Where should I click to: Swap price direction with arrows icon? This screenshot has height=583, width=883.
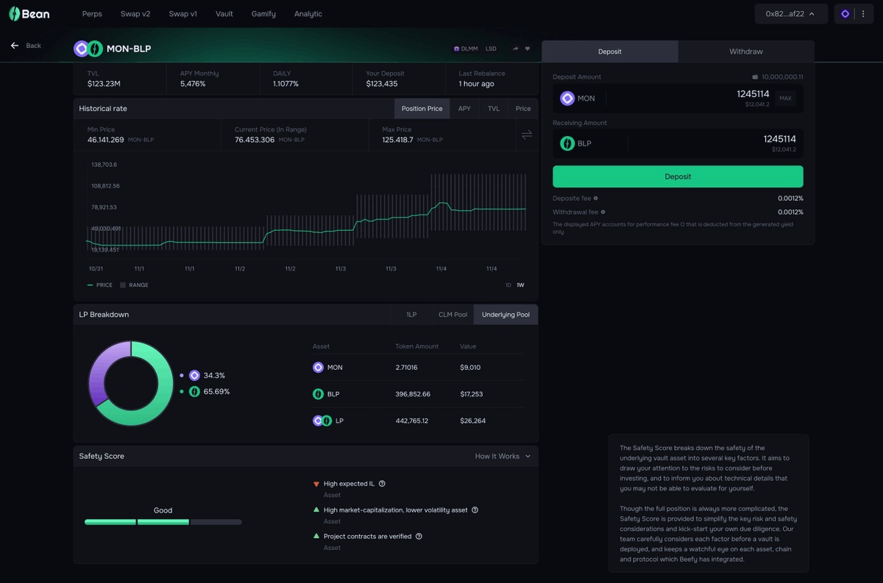tap(527, 135)
